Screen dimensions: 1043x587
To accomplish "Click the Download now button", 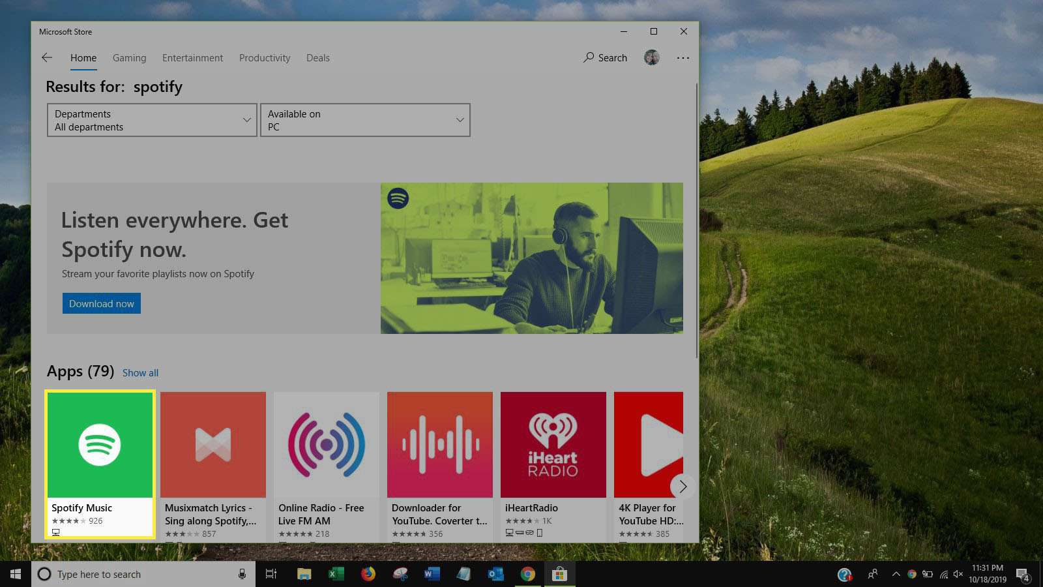I will tap(102, 303).
